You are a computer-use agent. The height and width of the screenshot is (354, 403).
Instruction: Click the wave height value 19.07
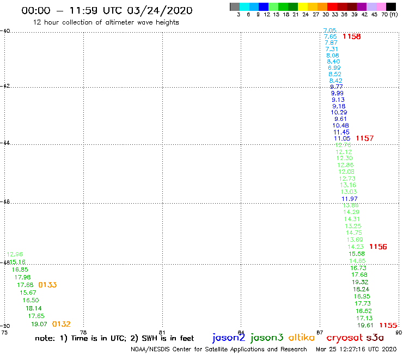[x=39, y=325]
